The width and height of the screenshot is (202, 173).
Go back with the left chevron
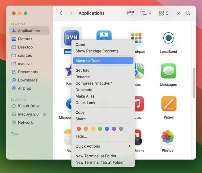pyautogui.click(x=61, y=13)
